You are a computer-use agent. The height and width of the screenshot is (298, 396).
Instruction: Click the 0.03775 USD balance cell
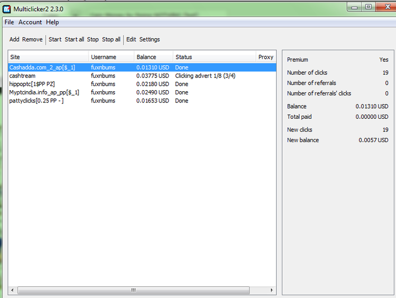[x=152, y=76]
